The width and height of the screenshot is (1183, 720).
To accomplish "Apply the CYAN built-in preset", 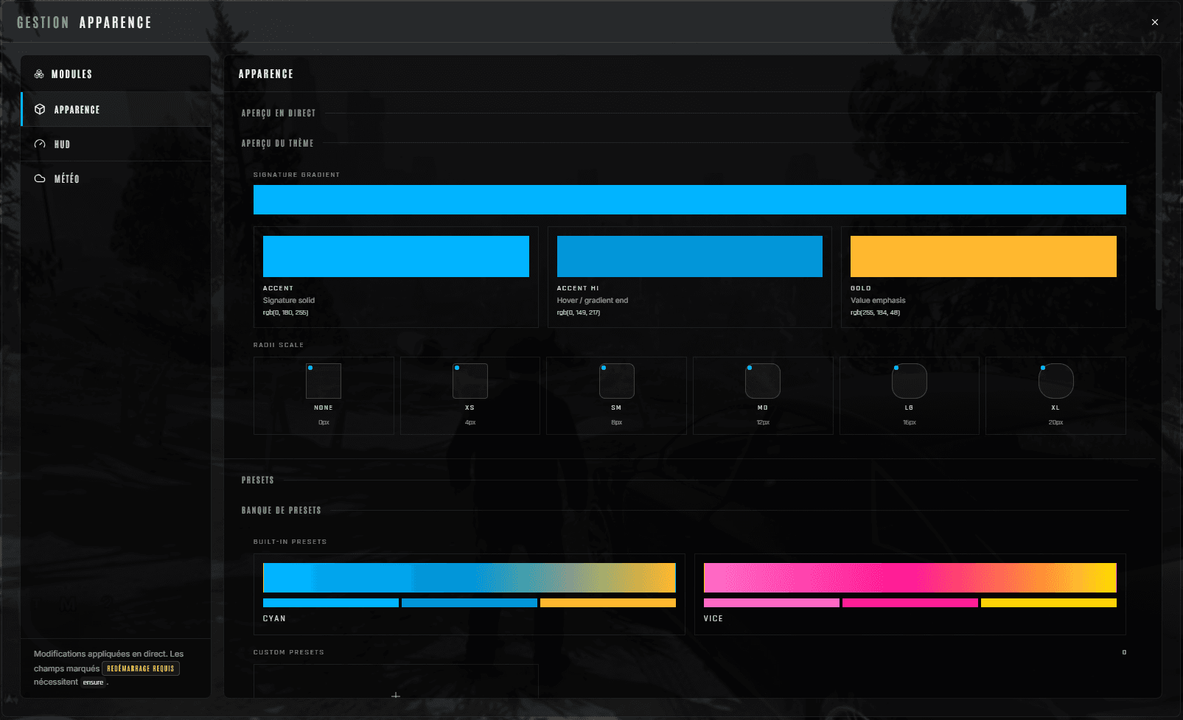I will [x=470, y=594].
